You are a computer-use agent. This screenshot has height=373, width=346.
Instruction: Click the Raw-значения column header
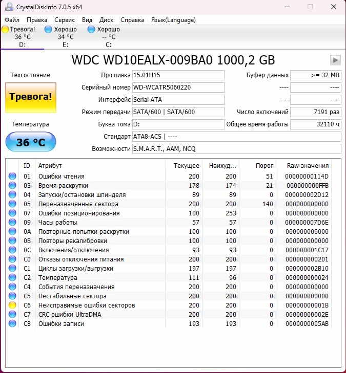pos(303,166)
